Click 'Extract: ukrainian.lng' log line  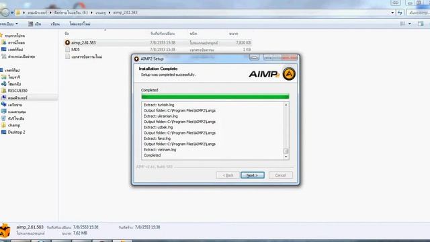click(161, 116)
